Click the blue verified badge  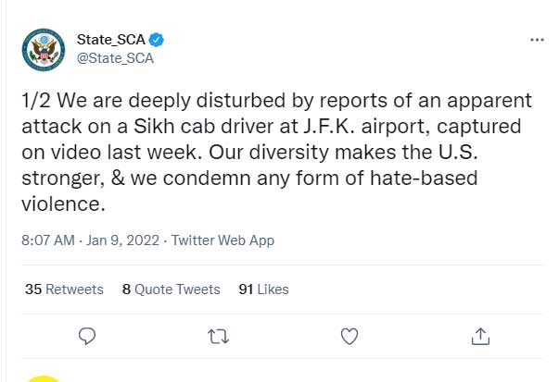pos(158,40)
